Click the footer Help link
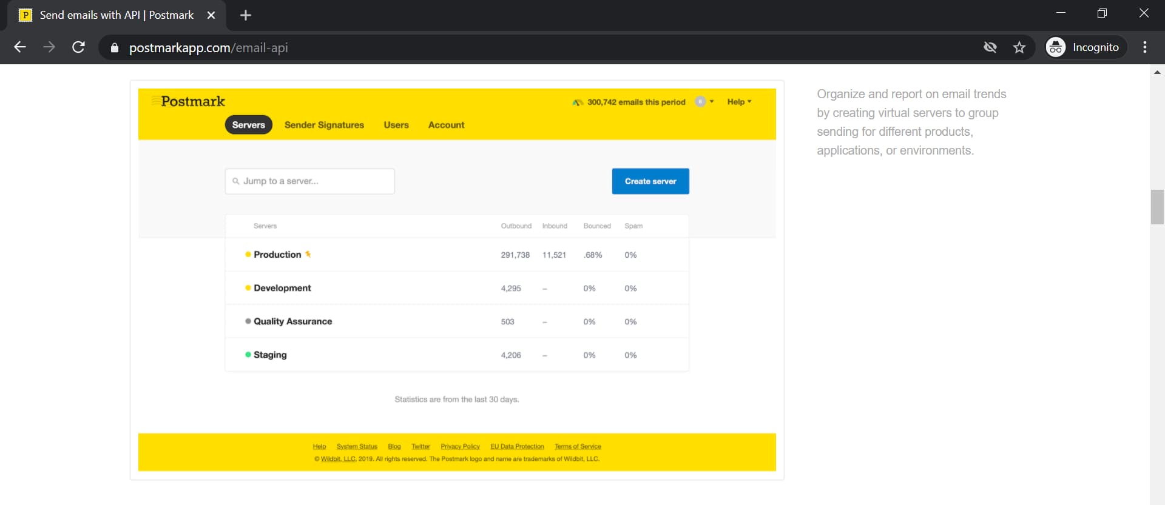Image resolution: width=1165 pixels, height=505 pixels. pyautogui.click(x=319, y=447)
